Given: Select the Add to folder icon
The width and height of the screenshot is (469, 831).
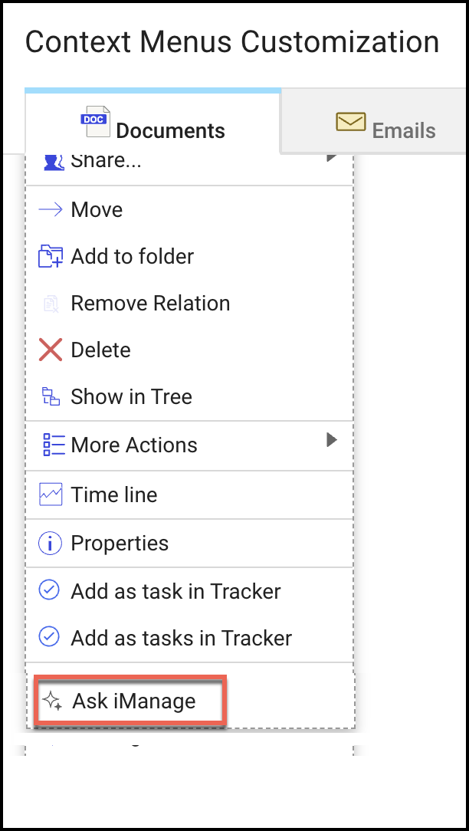Looking at the screenshot, I should 51,256.
